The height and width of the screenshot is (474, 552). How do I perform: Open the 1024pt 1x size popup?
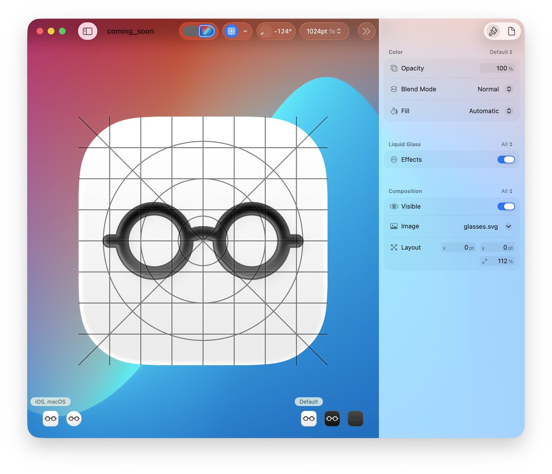click(x=324, y=31)
